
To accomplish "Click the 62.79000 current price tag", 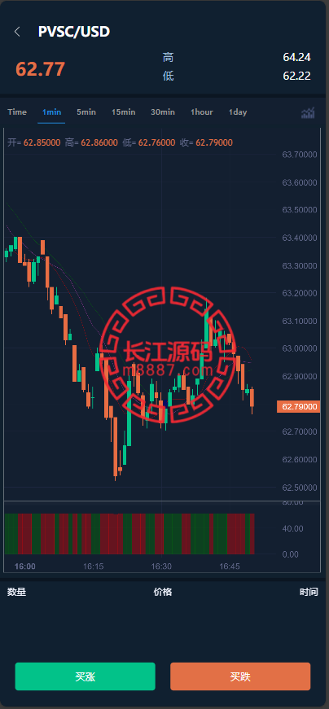I will coord(299,407).
